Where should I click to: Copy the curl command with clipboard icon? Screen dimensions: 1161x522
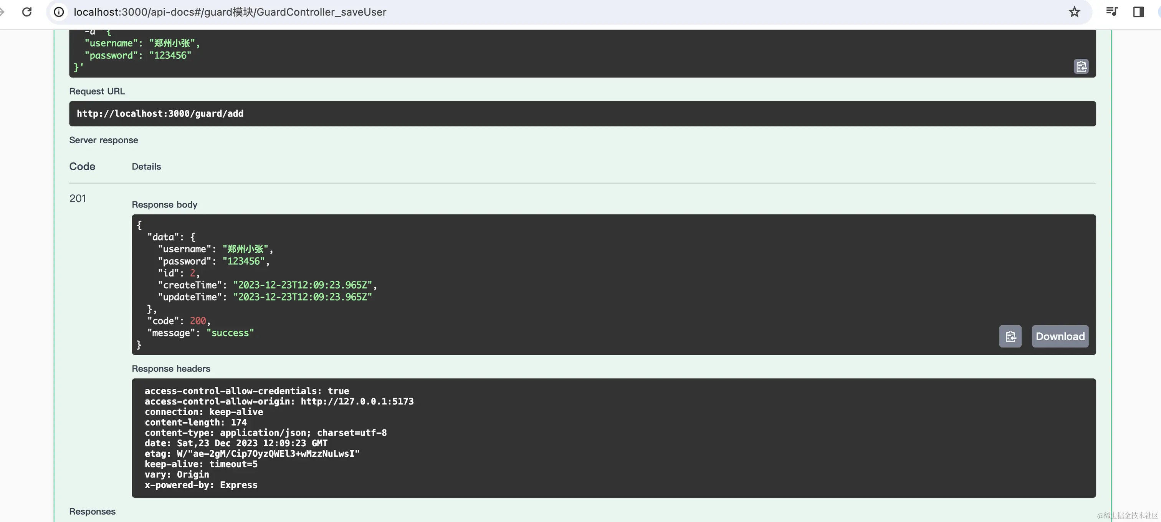[1080, 67]
